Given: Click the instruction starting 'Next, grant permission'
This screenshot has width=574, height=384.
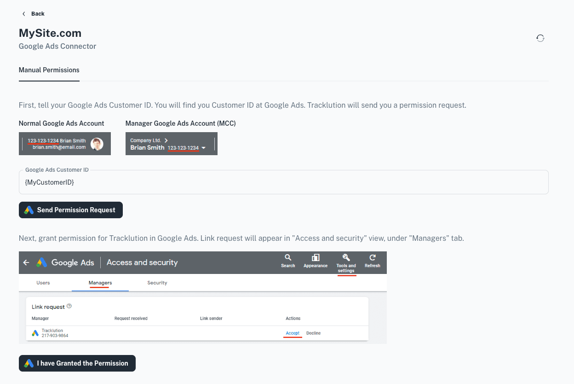Looking at the screenshot, I should 241,239.
